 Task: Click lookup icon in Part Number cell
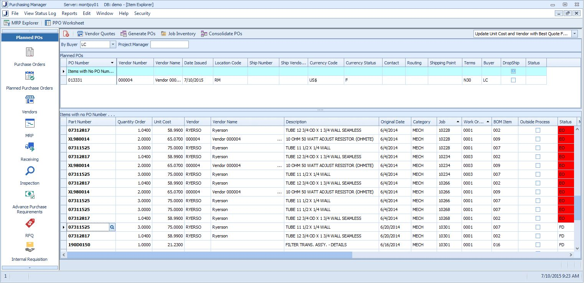click(x=112, y=227)
